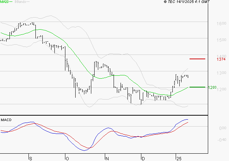
Task: Click the MA20 legend label
Action: [4, 2]
